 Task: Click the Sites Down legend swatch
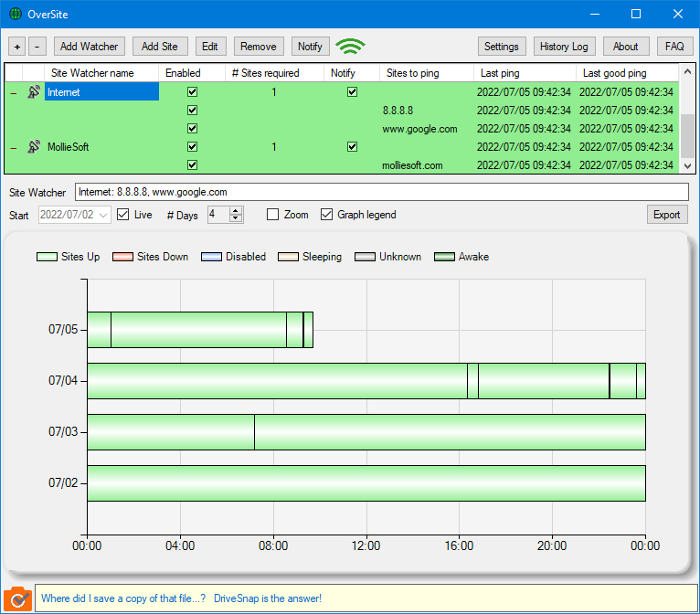tap(122, 257)
